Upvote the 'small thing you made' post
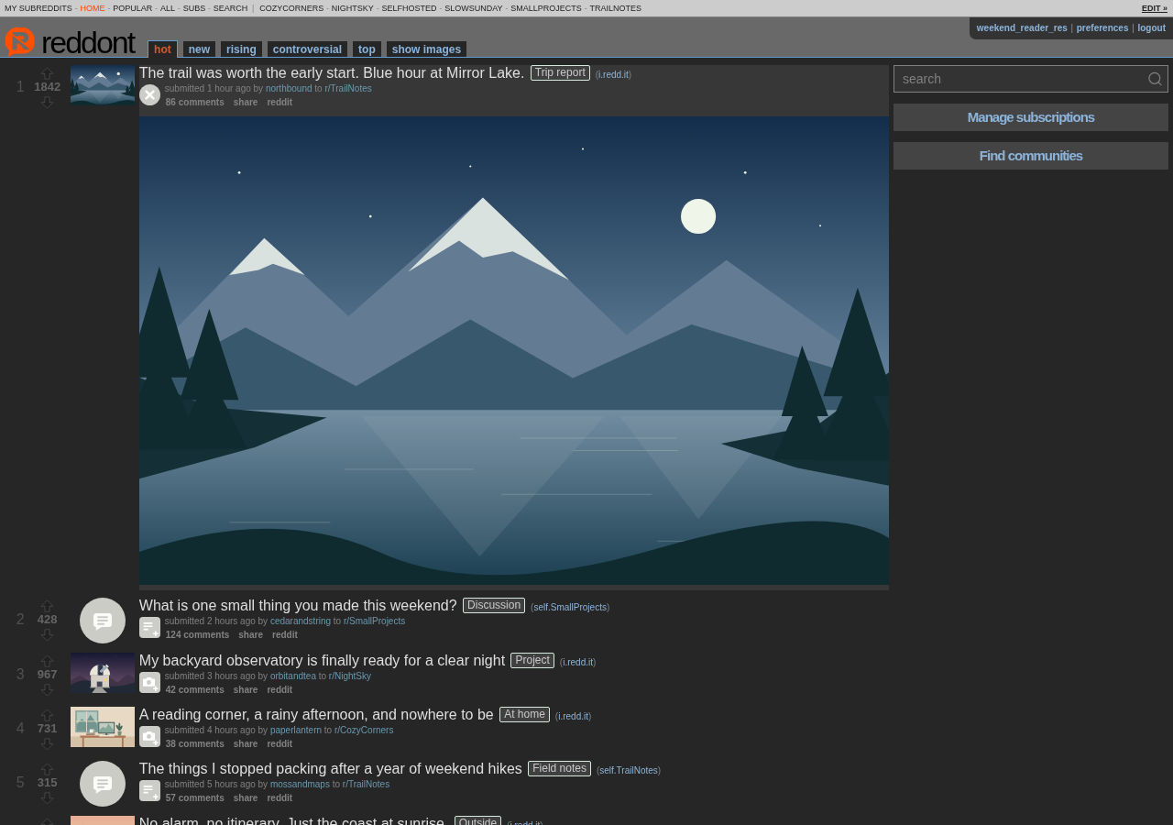The width and height of the screenshot is (1173, 825). click(47, 606)
